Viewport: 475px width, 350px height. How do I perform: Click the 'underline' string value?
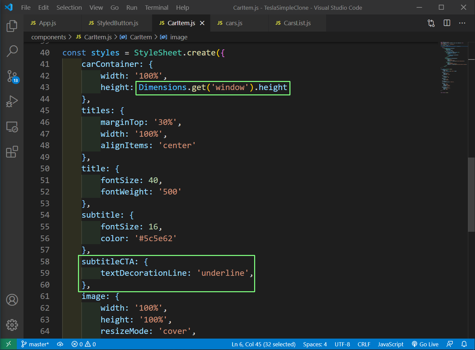click(x=223, y=273)
